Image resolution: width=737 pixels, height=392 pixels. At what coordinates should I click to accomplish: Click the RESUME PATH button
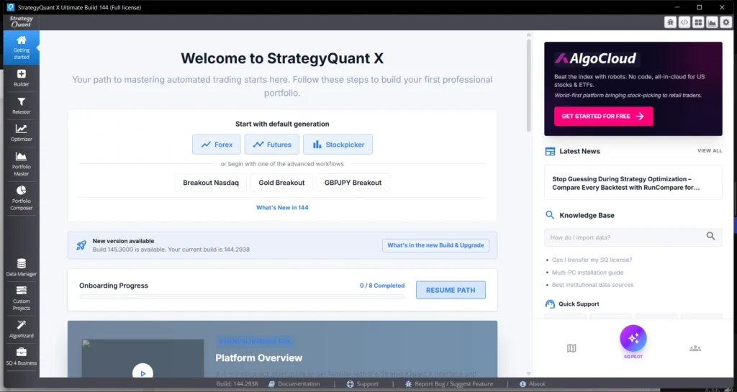451,290
